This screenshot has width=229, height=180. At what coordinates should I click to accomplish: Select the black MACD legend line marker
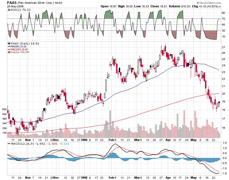click(x=9, y=144)
